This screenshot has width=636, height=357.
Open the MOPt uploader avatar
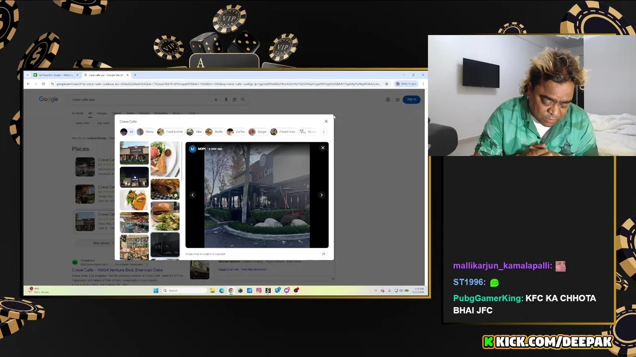[192, 149]
